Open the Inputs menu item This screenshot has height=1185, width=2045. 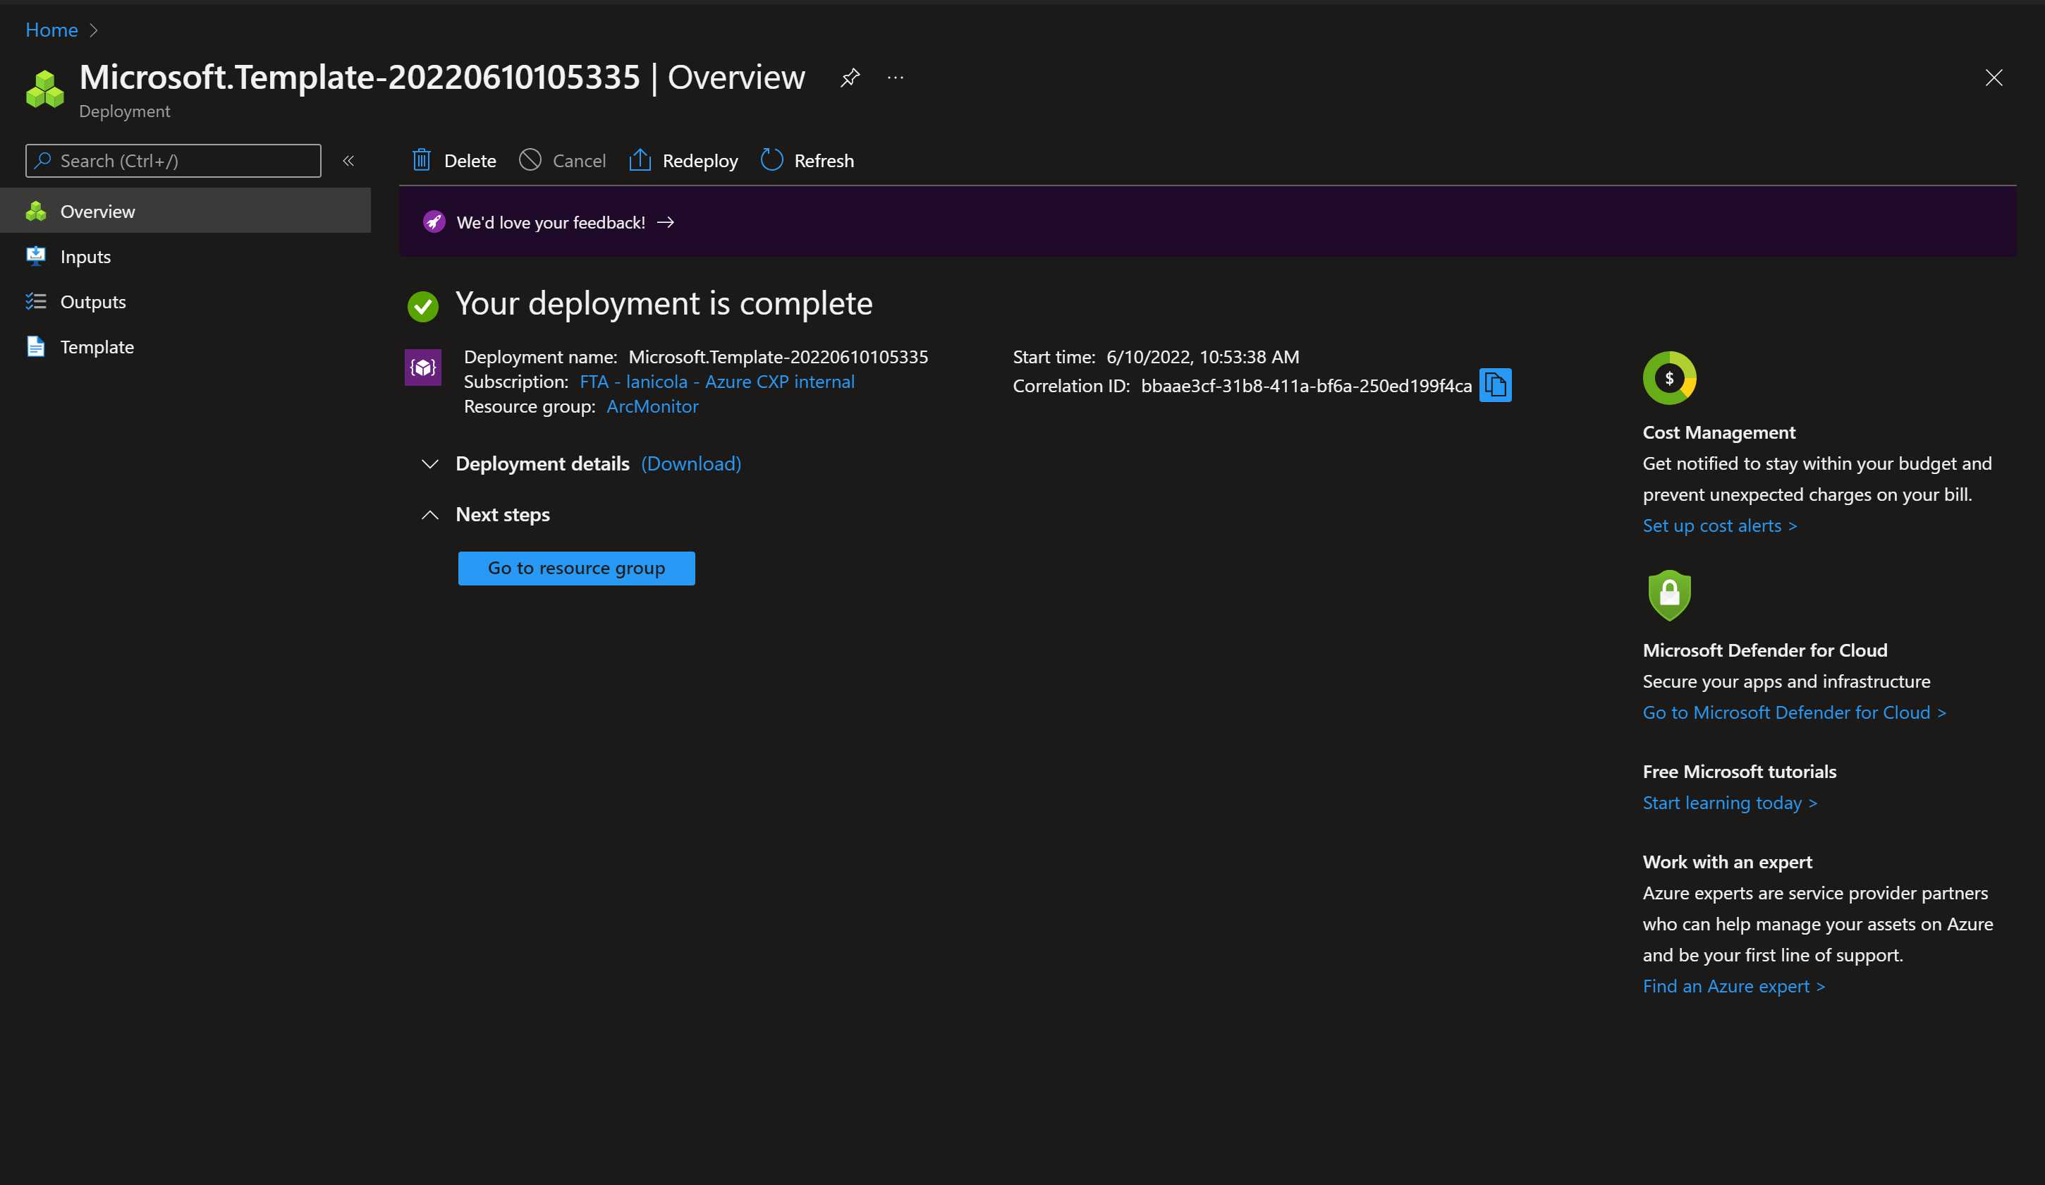tap(85, 257)
